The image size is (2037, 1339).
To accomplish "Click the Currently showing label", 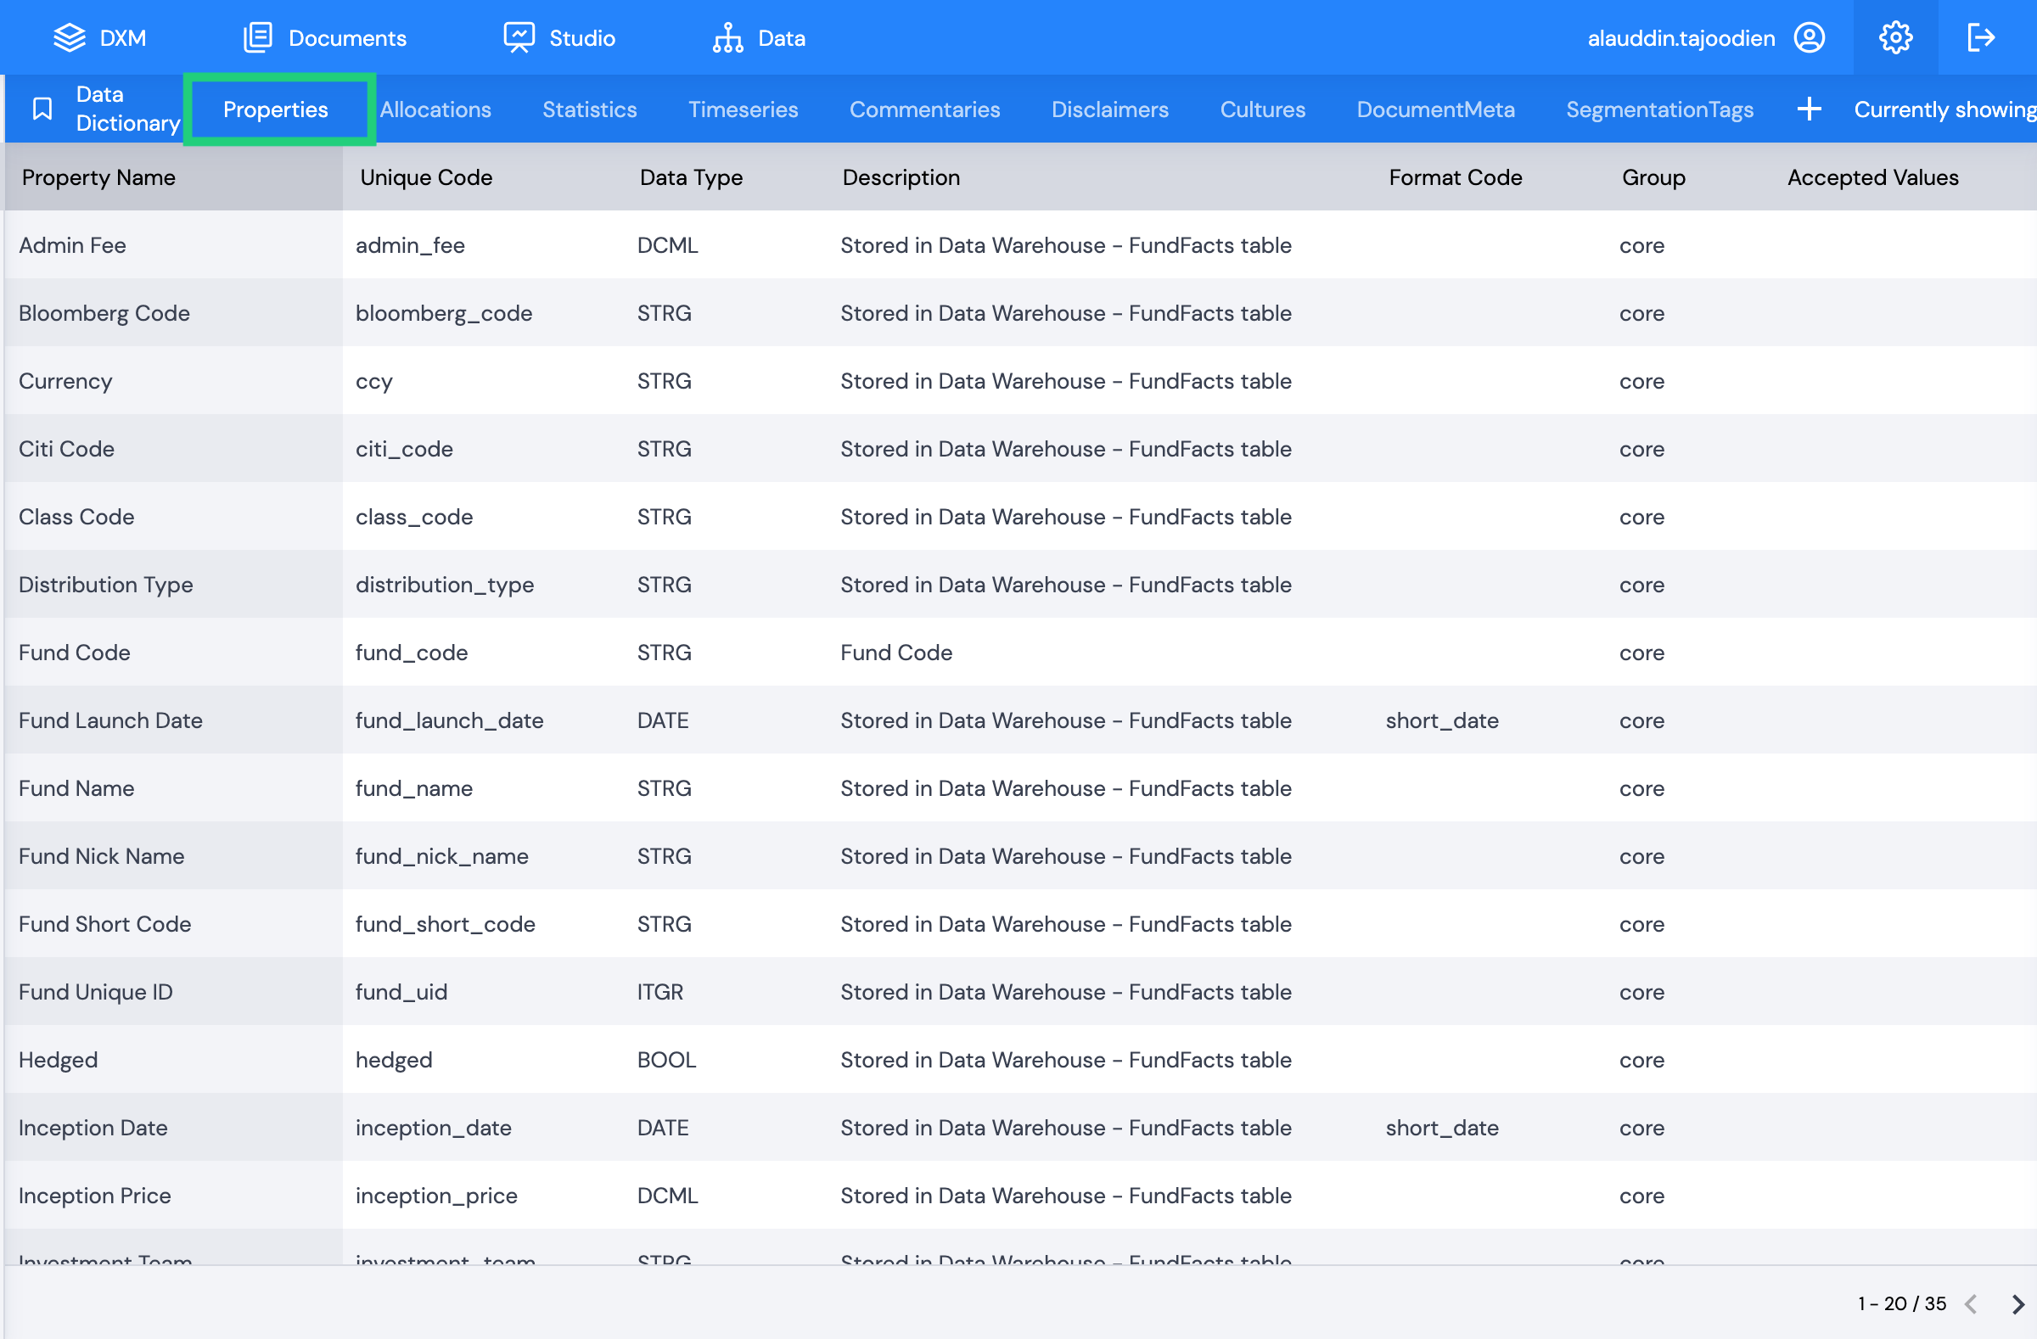I will click(1944, 109).
